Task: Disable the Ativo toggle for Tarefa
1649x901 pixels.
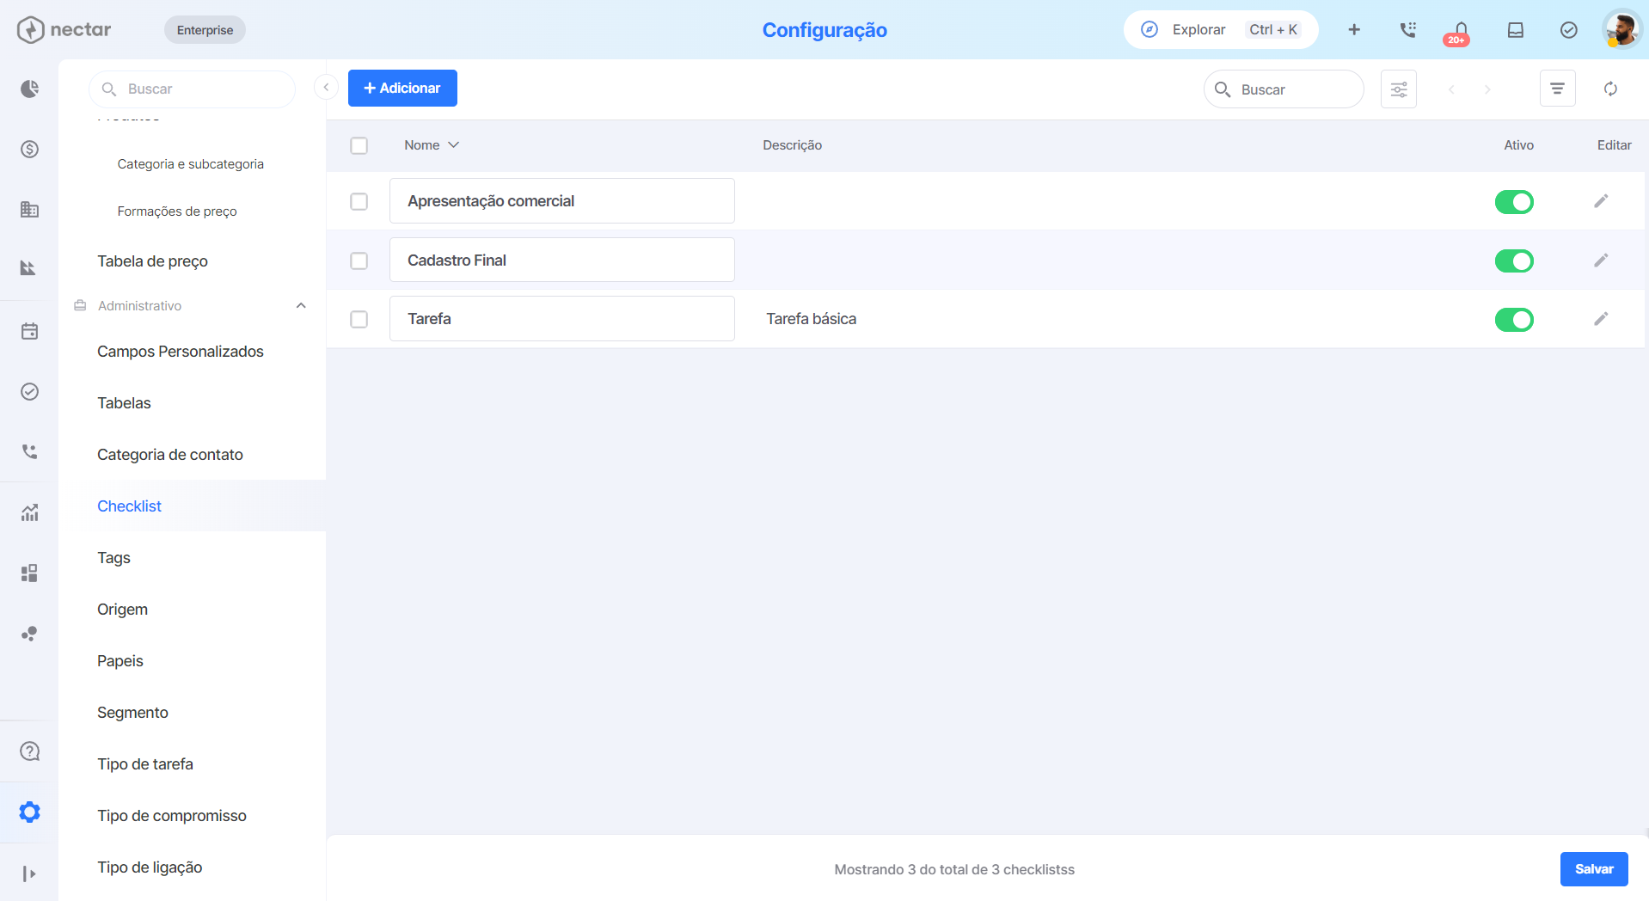Action: coord(1514,319)
